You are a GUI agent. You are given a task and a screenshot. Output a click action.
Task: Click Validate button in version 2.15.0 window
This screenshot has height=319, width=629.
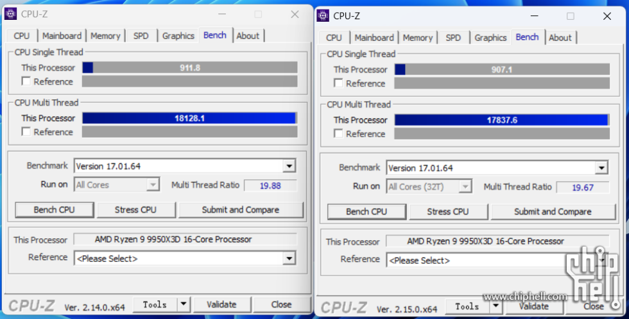pyautogui.click(x=534, y=306)
